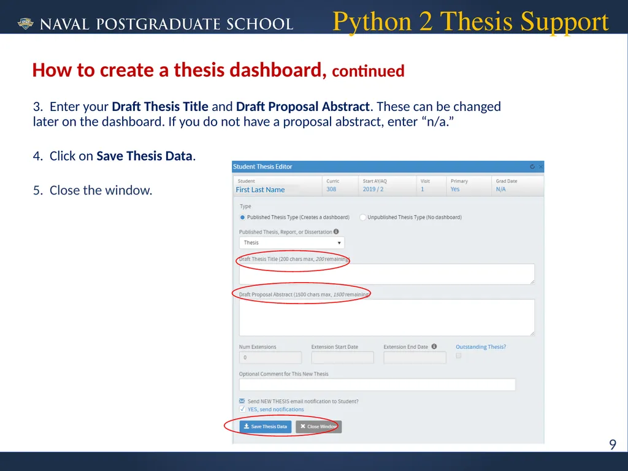
Task: Click the Student Thesis Editor title bar text
Action: 262,167
